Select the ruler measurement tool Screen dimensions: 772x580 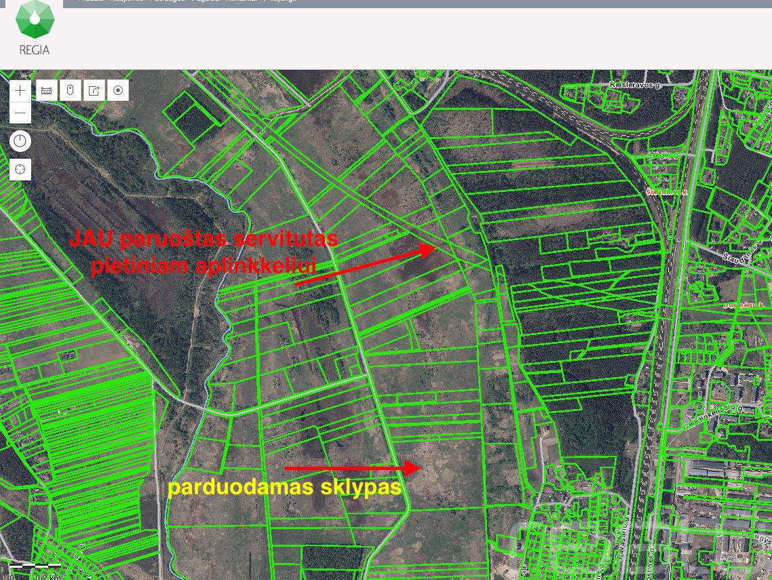point(46,91)
